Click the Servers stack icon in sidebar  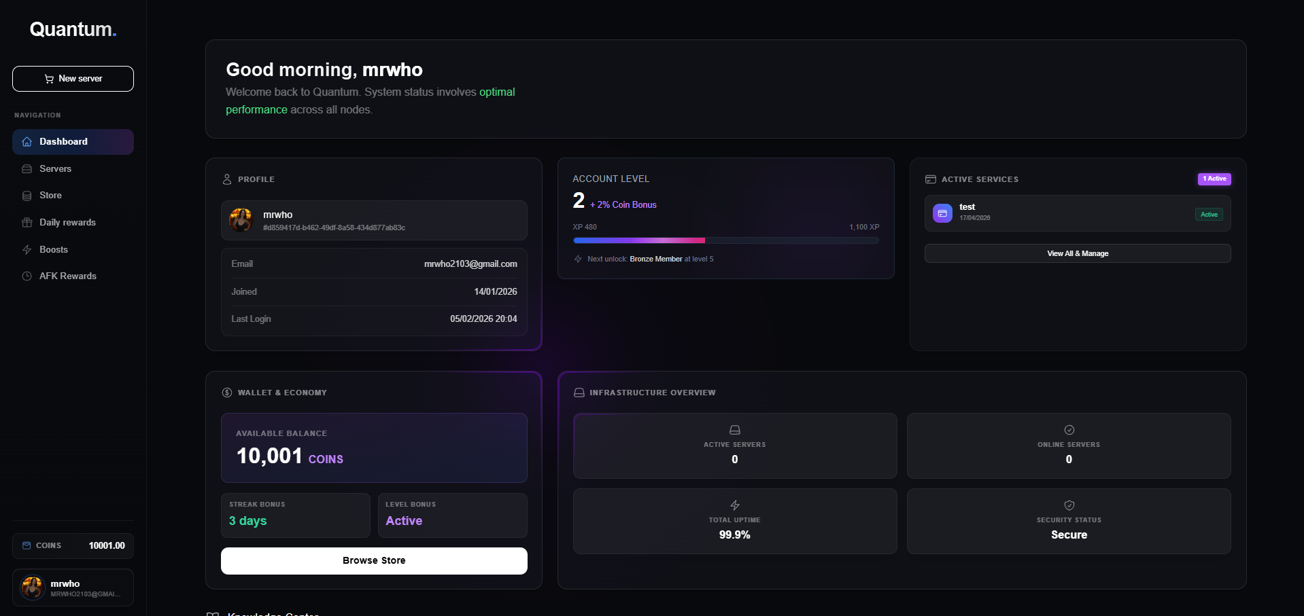(x=27, y=168)
